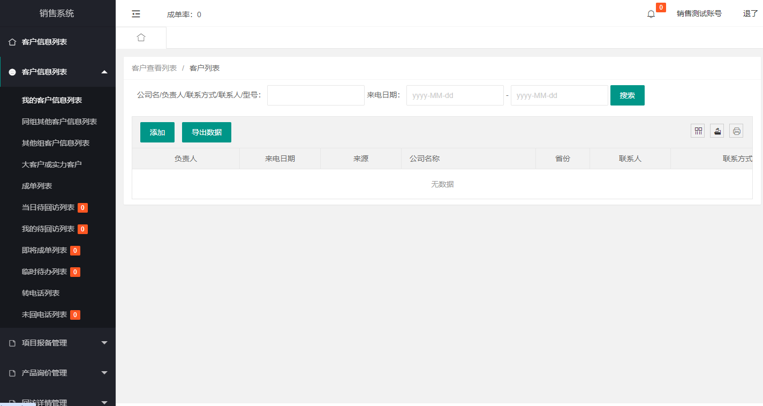Expand the 产品询价管理 menu arrow

coord(104,373)
